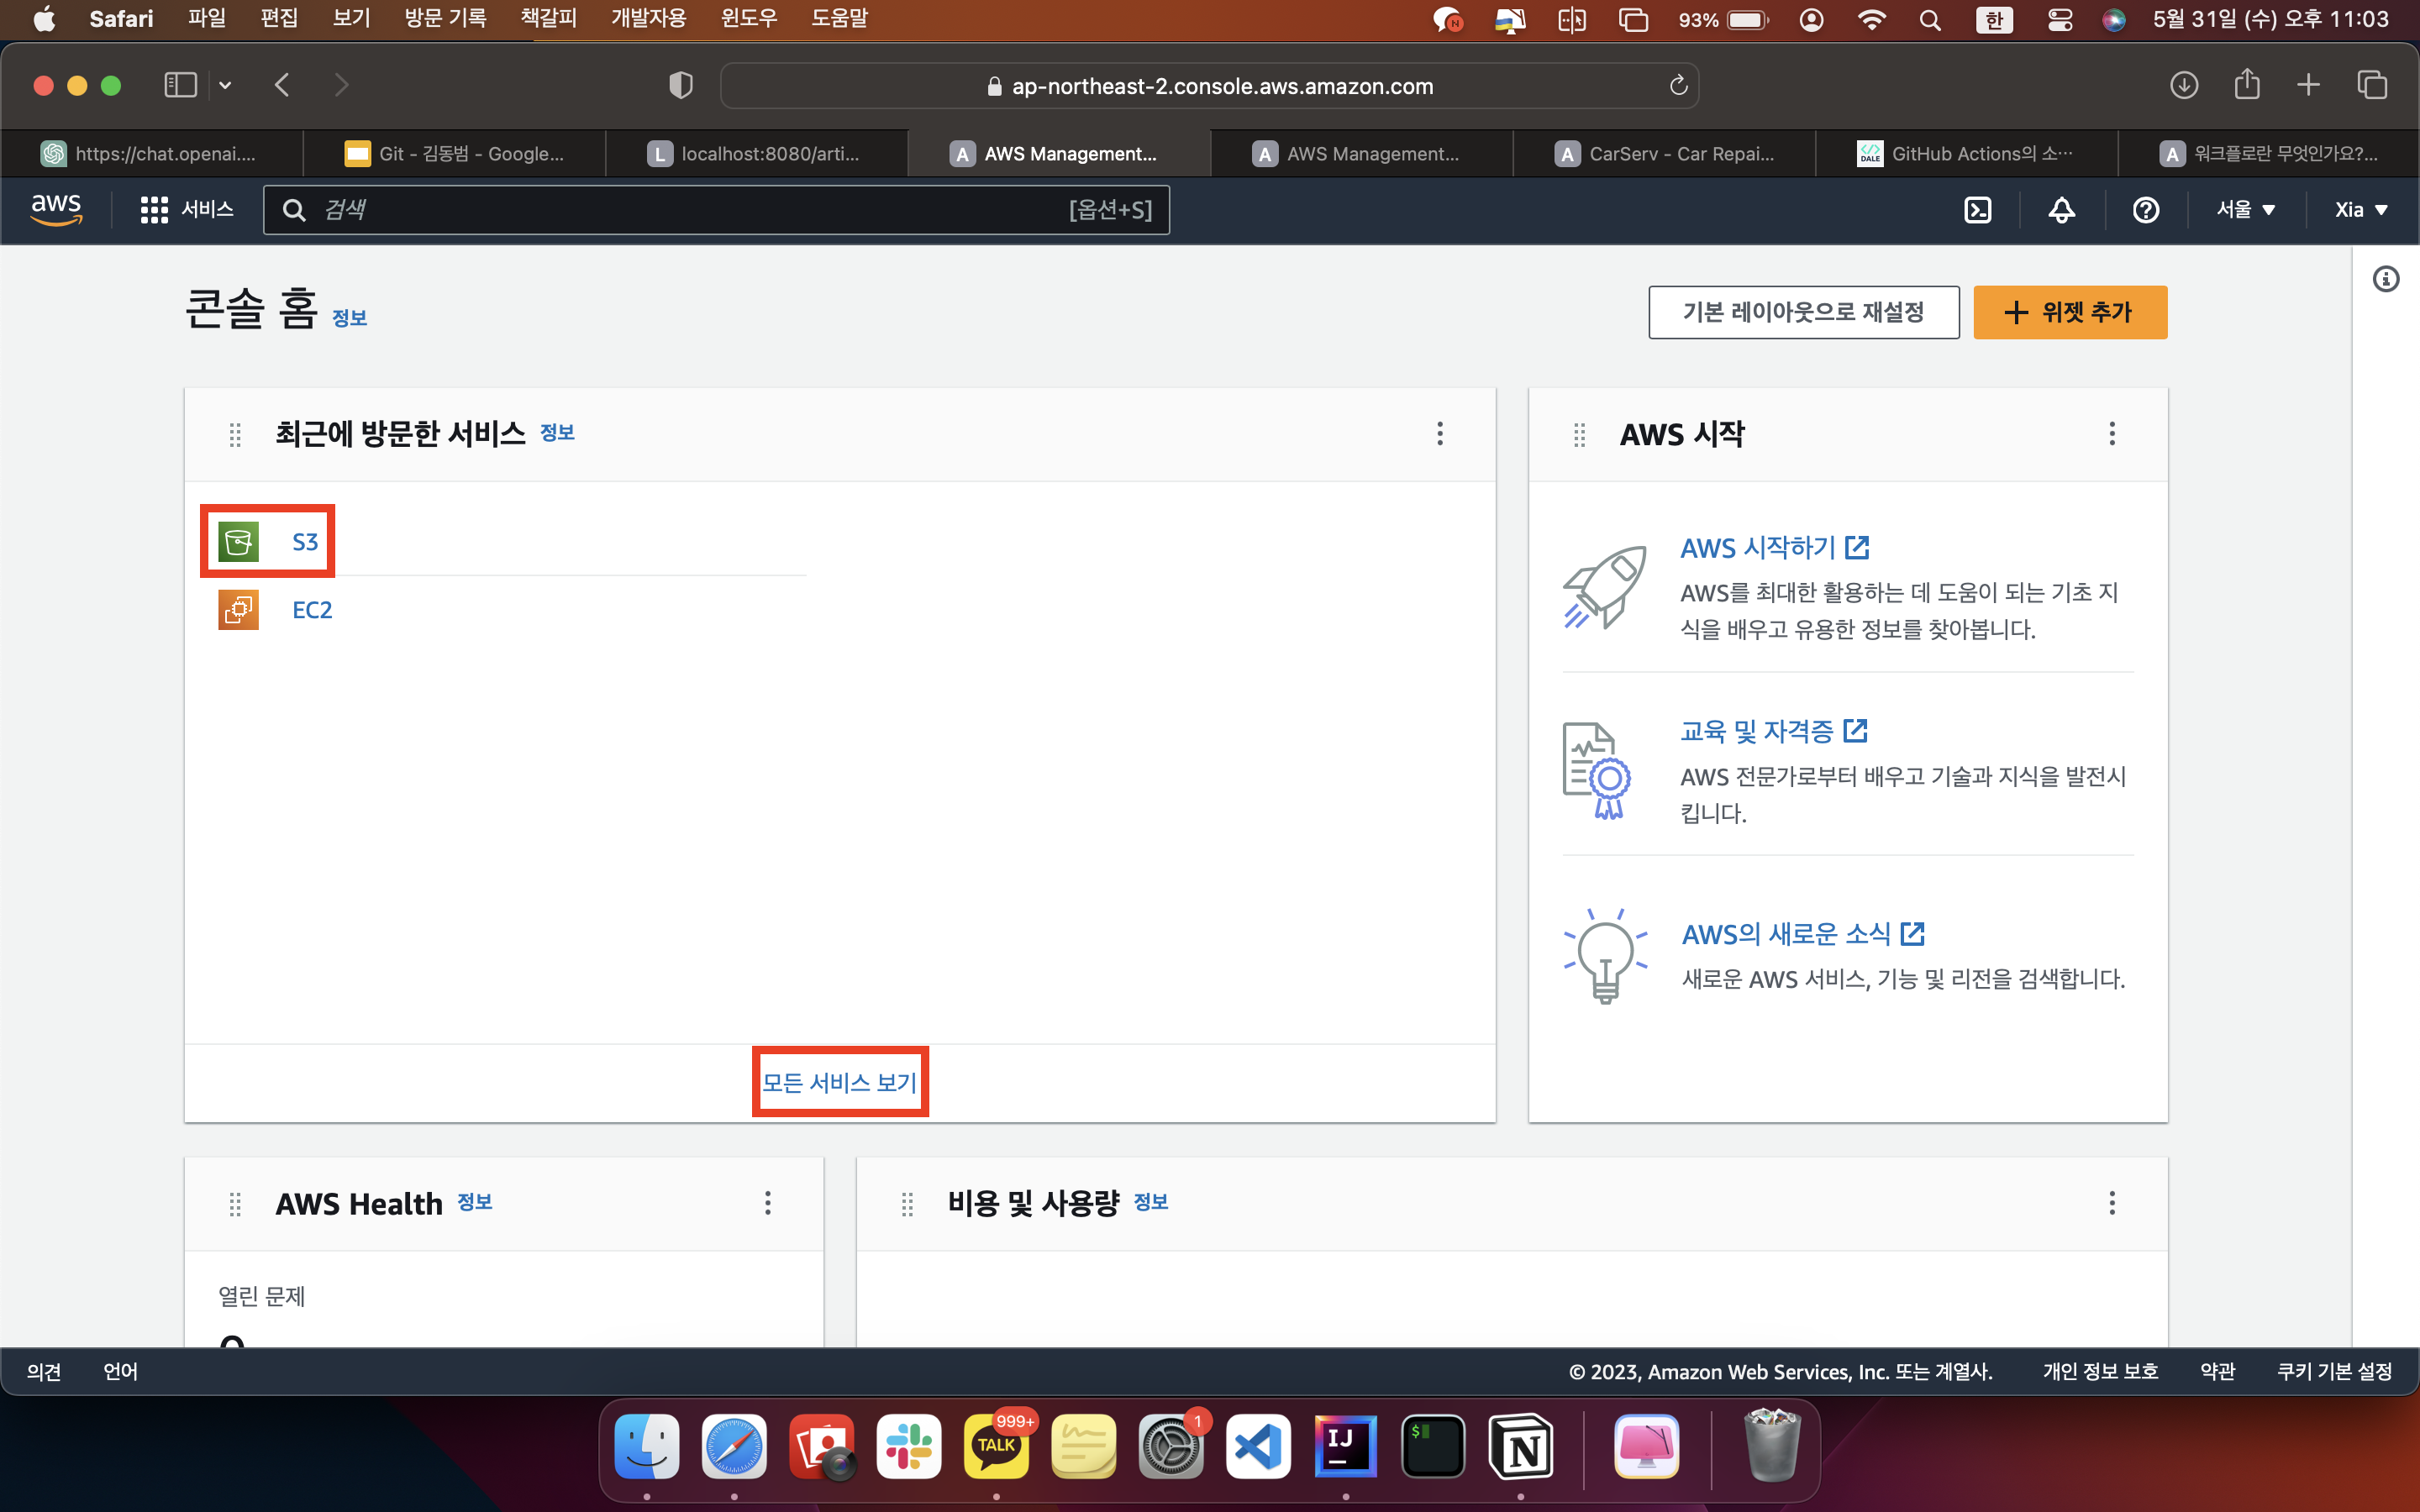Toggle Safari sidebar visibility

180,85
